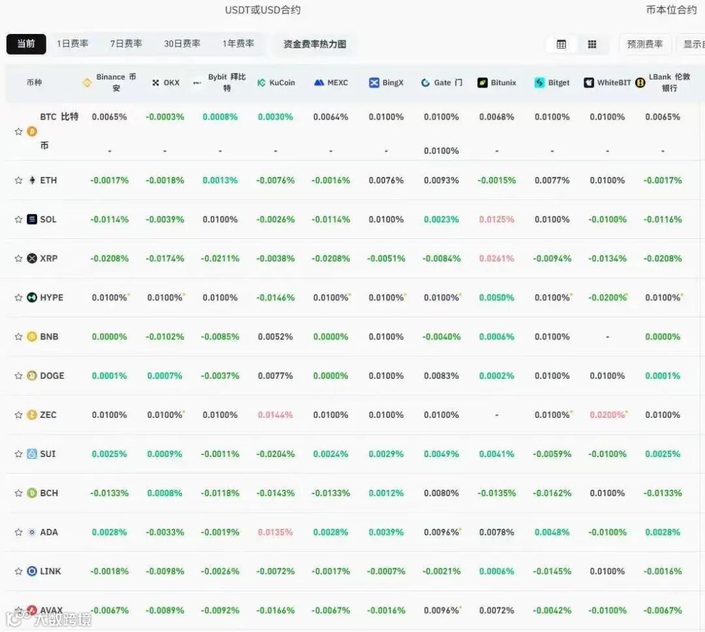Click the ETH coin icon
The width and height of the screenshot is (705, 632).
(32, 180)
